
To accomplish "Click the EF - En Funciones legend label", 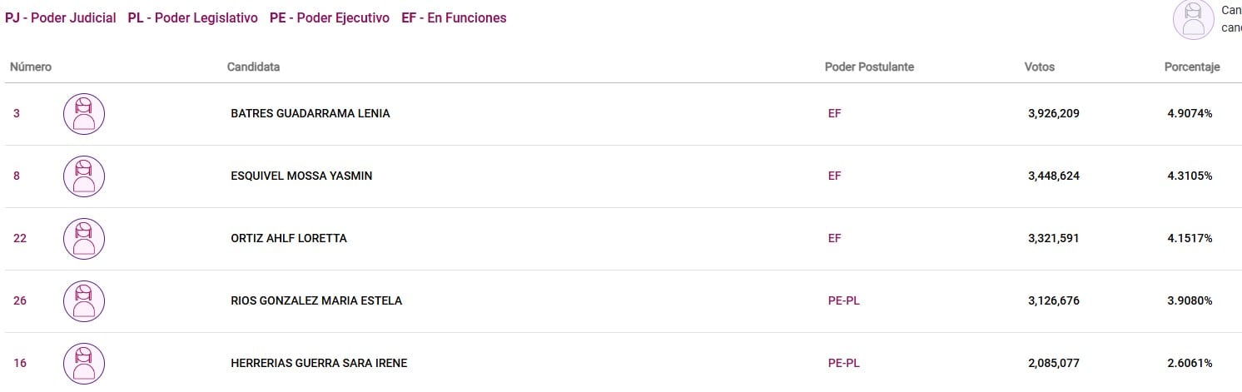I will click(454, 18).
